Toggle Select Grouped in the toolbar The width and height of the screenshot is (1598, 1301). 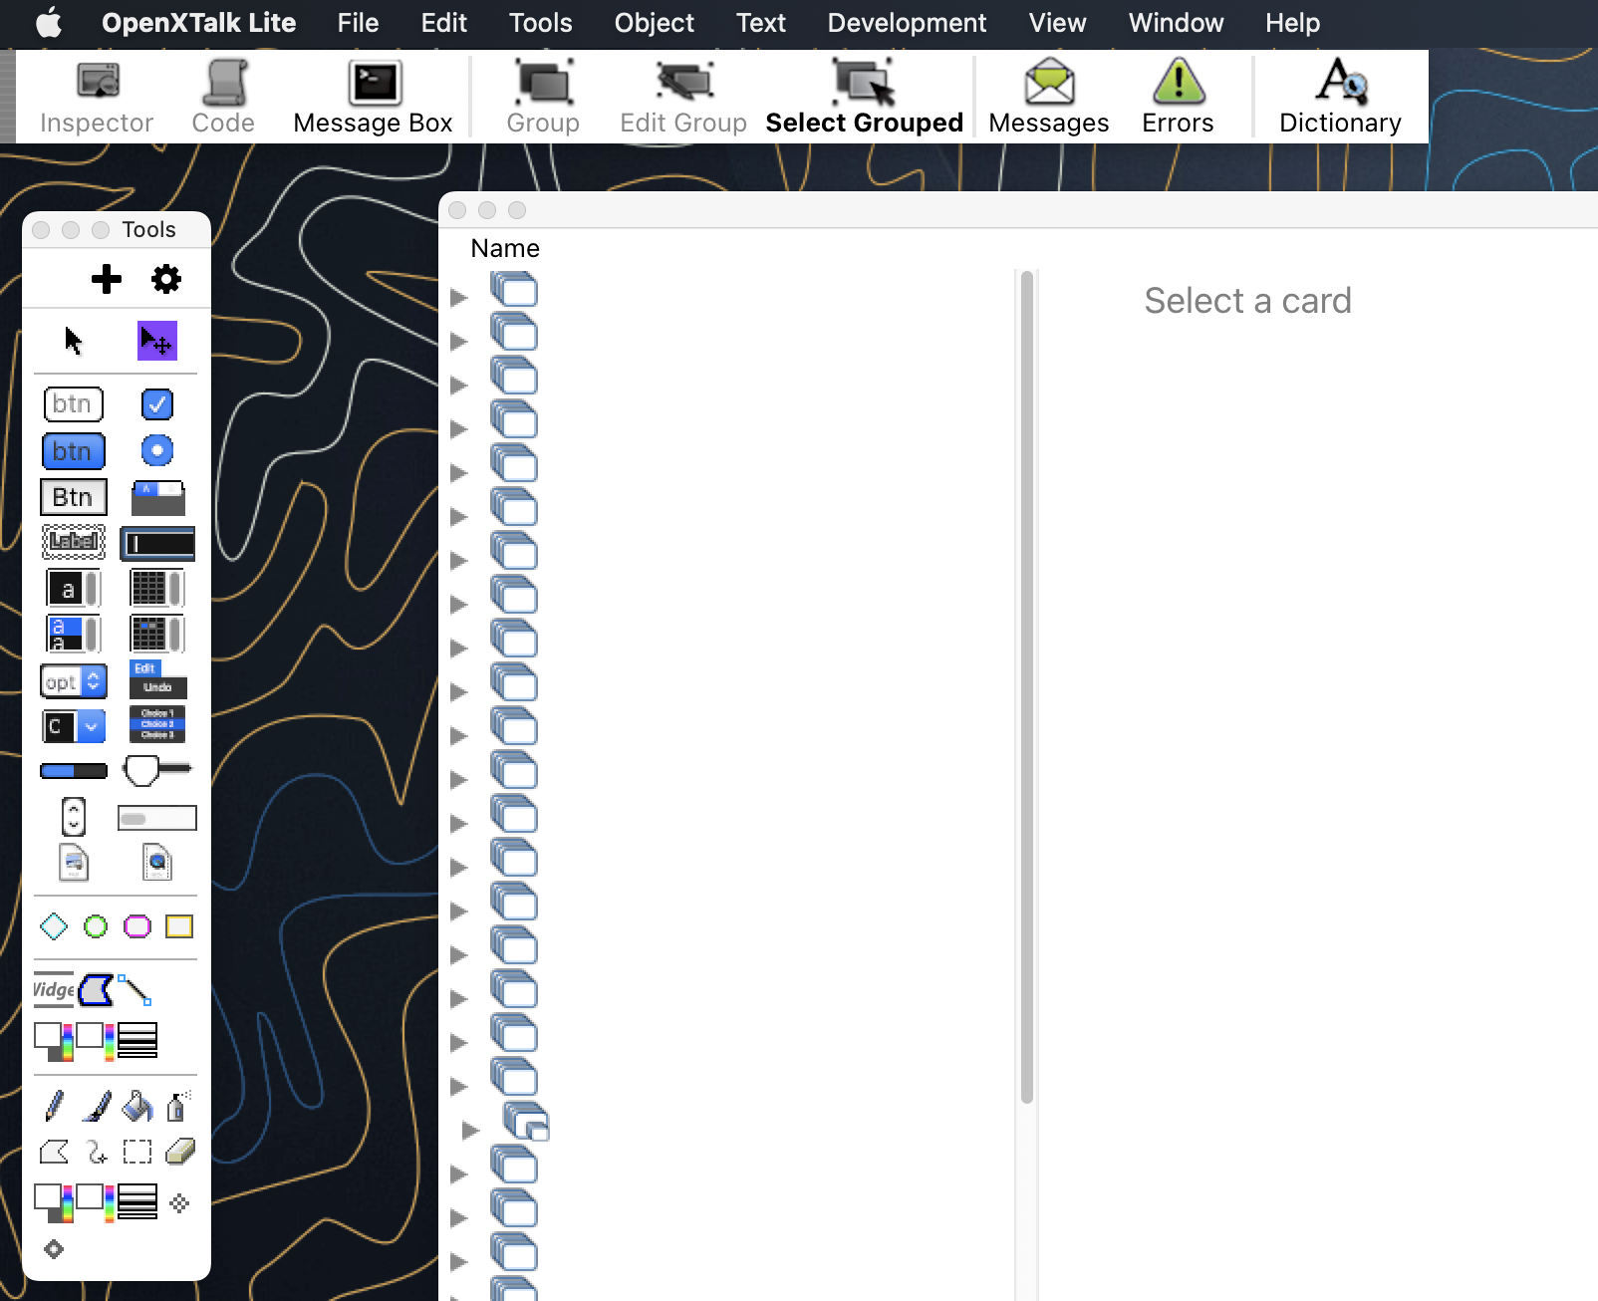(864, 97)
